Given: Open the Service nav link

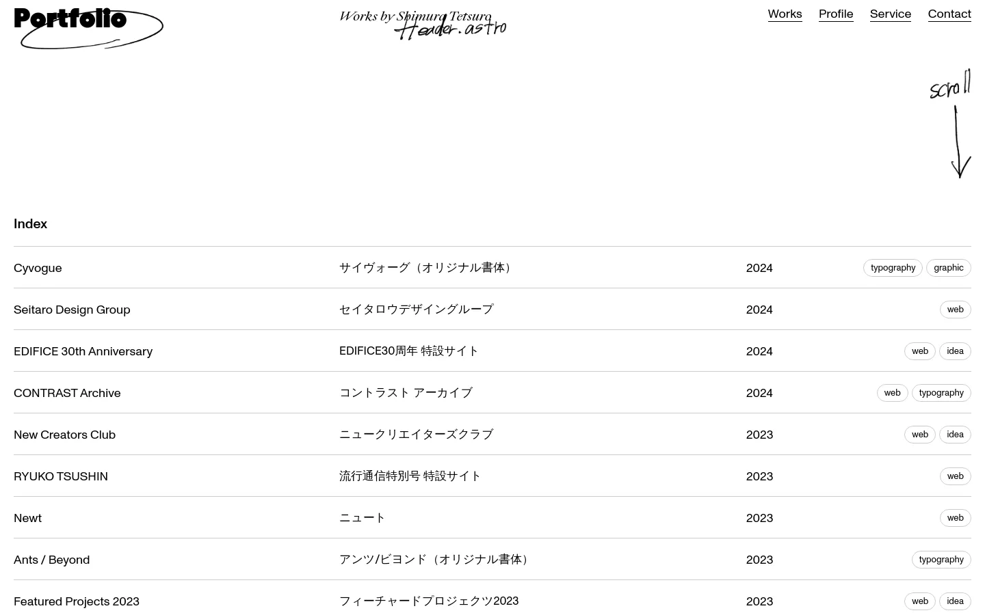Looking at the screenshot, I should pos(891,14).
